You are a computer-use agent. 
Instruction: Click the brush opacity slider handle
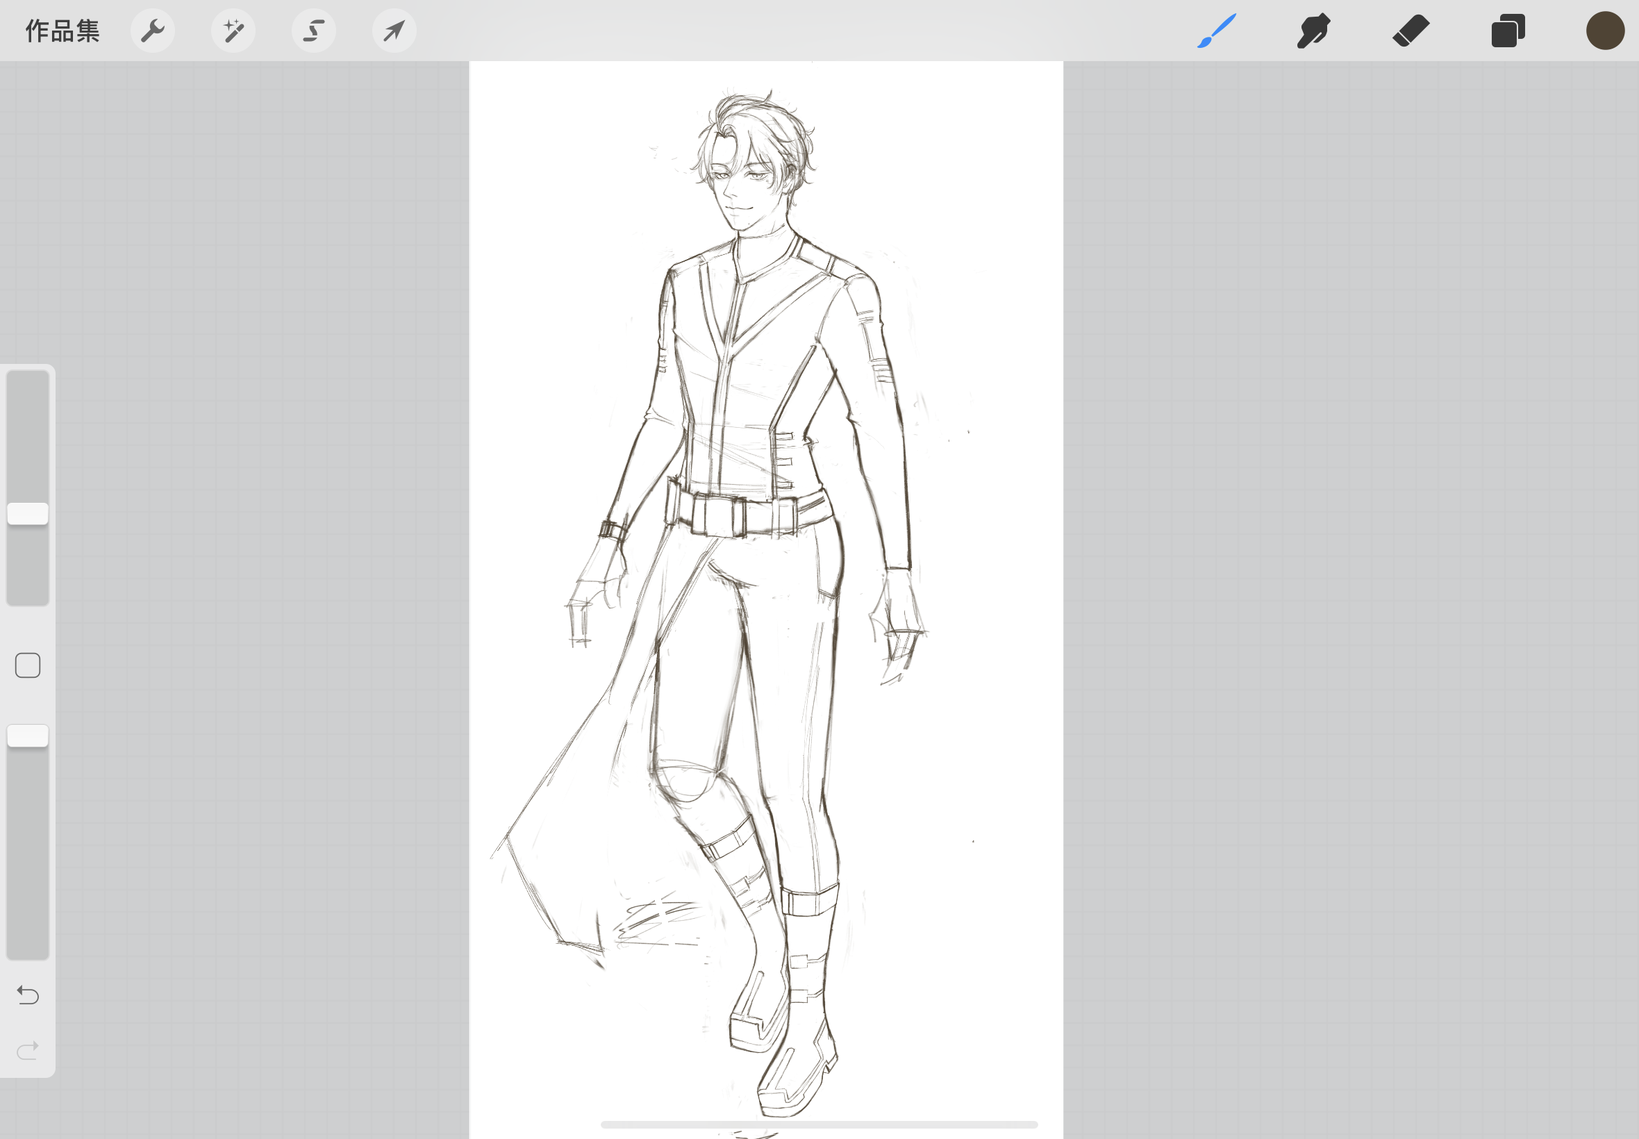(28, 735)
